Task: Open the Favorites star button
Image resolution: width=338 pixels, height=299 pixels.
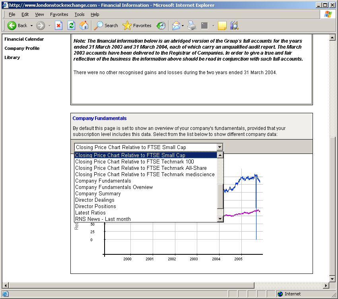Action: [x=137, y=26]
